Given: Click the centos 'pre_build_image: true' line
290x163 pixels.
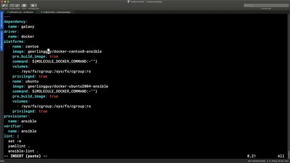Looking at the screenshot, I should pyautogui.click(x=35, y=57).
